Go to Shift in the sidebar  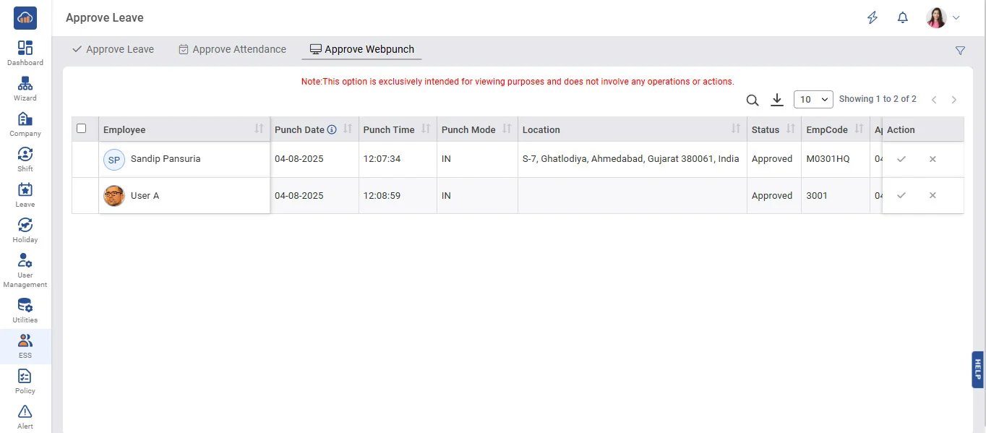[25, 160]
